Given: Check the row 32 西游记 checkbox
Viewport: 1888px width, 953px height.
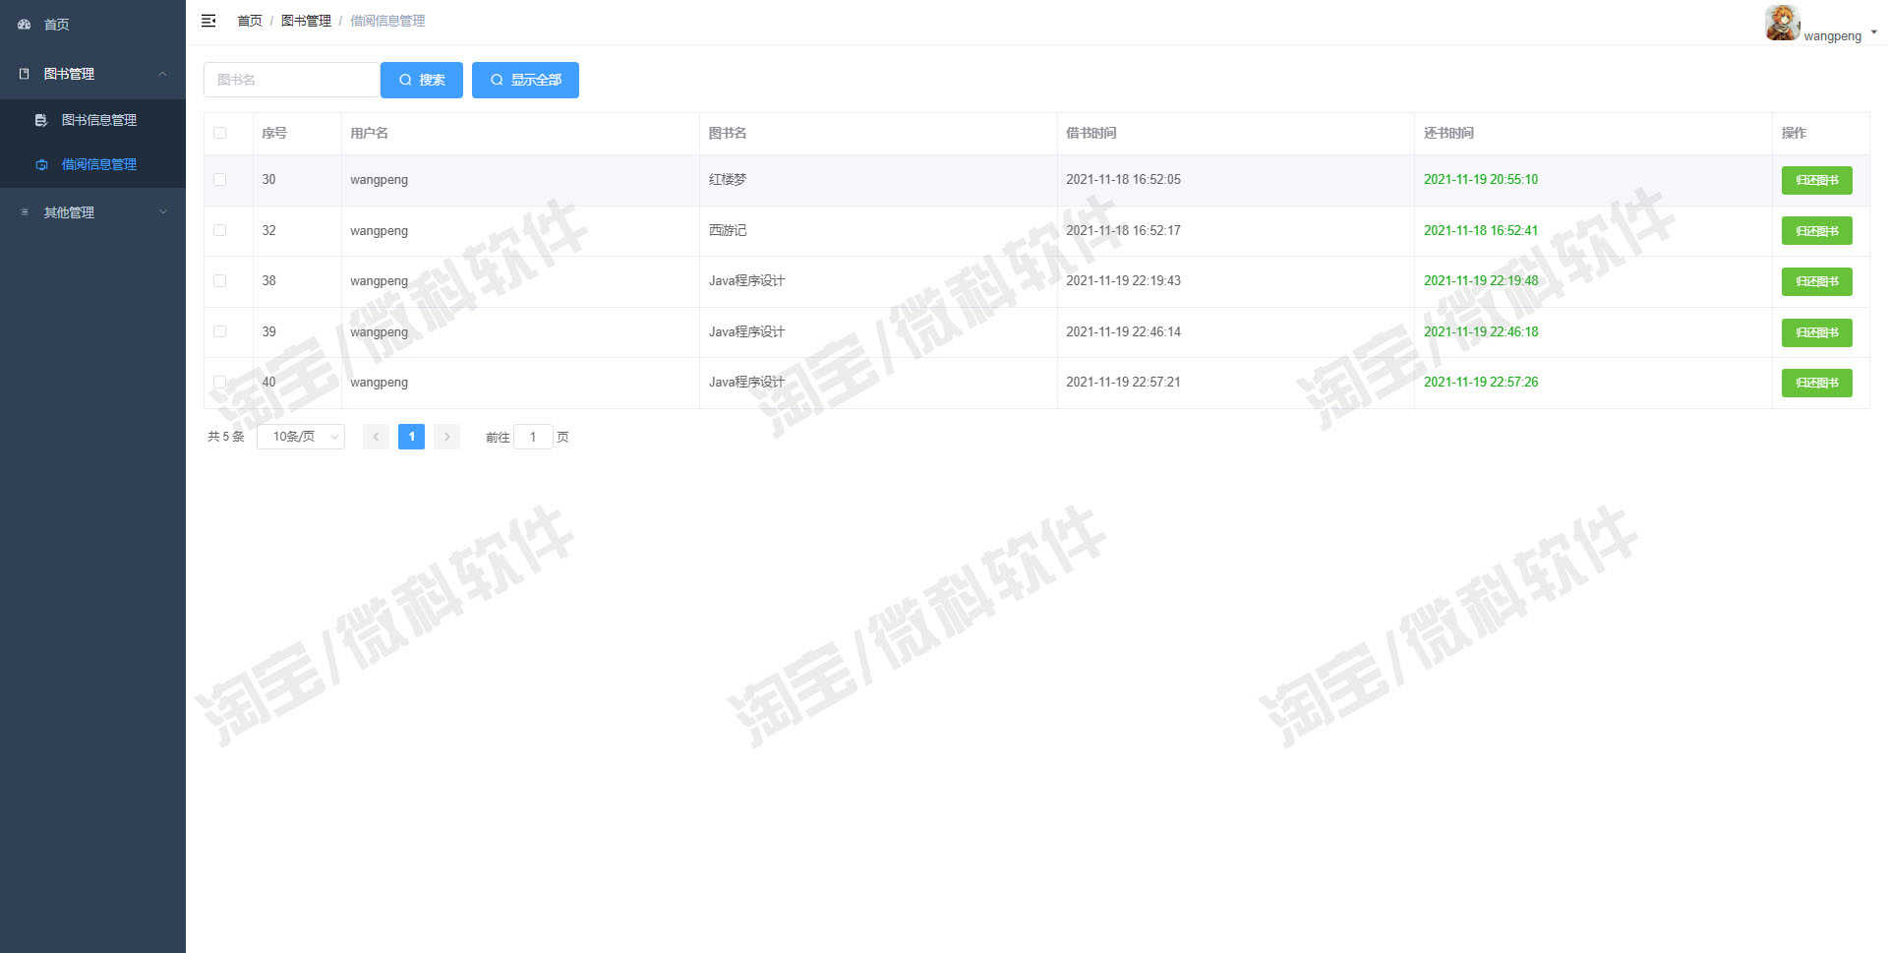Looking at the screenshot, I should pos(220,230).
